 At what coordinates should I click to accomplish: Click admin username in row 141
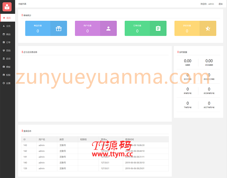click(41, 157)
